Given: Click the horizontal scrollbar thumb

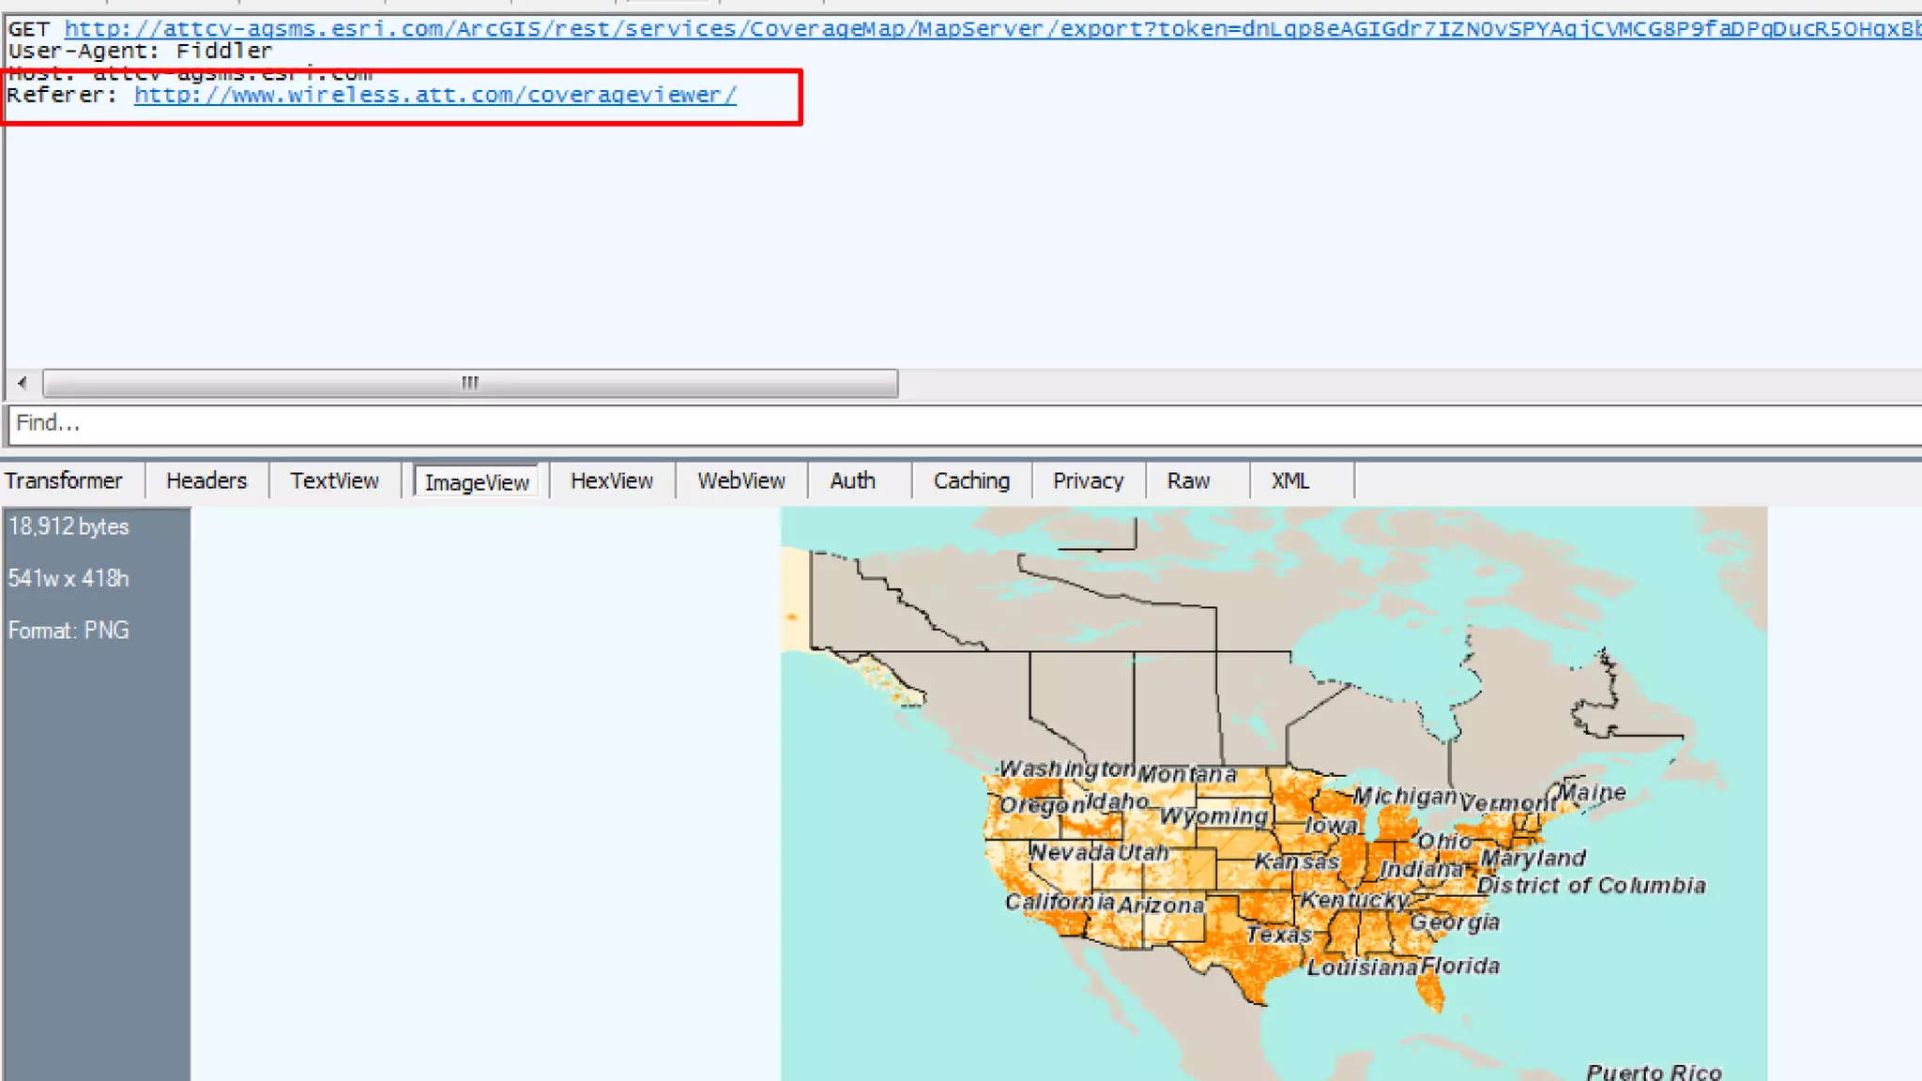Looking at the screenshot, I should 469,383.
